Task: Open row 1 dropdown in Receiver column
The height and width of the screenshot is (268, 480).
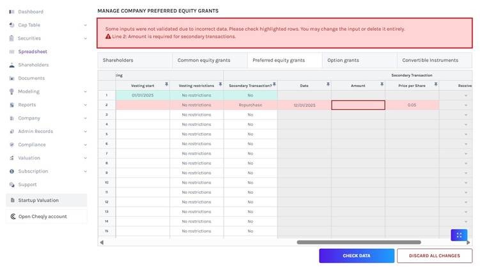Action: (x=465, y=95)
